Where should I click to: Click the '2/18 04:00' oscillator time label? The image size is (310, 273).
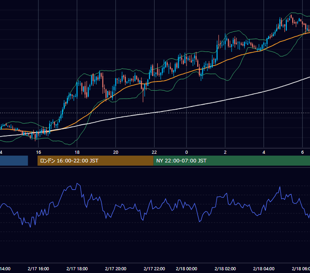point(264,268)
